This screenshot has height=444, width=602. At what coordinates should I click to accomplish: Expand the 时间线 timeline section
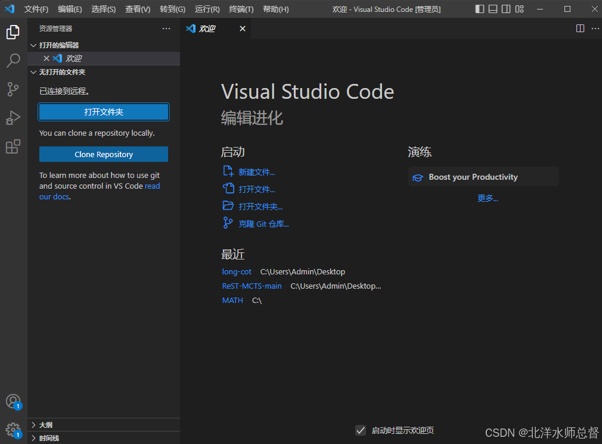click(x=33, y=438)
